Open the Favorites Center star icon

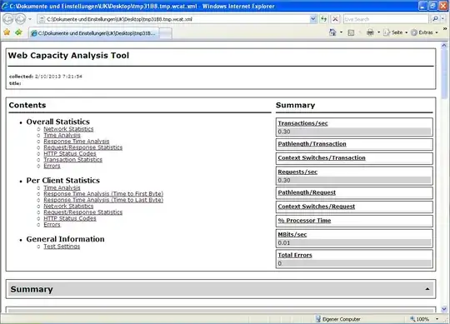tap(7, 32)
